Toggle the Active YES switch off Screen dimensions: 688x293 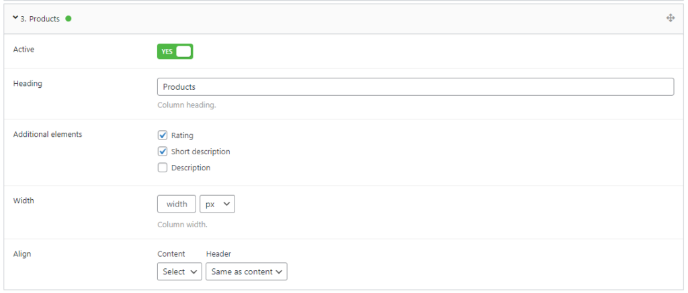click(x=175, y=52)
